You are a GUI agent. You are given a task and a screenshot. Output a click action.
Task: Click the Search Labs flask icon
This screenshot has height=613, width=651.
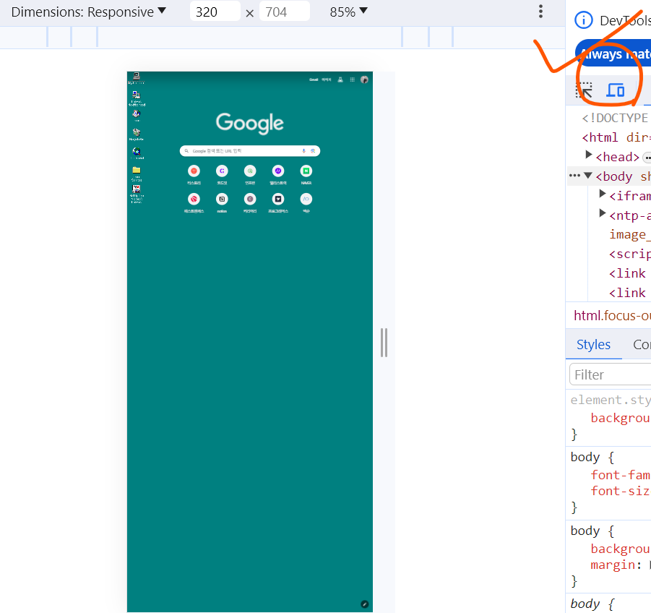(x=340, y=80)
